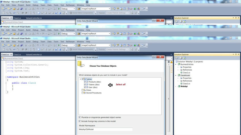Click Open File icon in the middle window toolbar
The image size is (241, 135).
14,34
